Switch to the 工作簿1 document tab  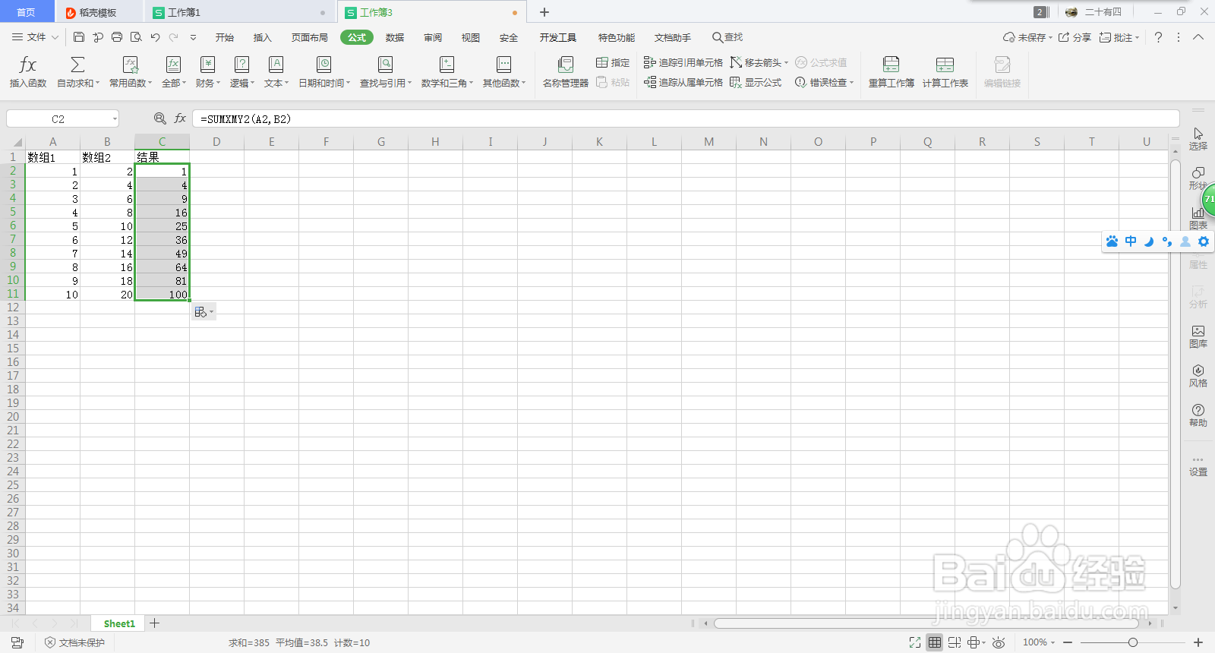240,12
